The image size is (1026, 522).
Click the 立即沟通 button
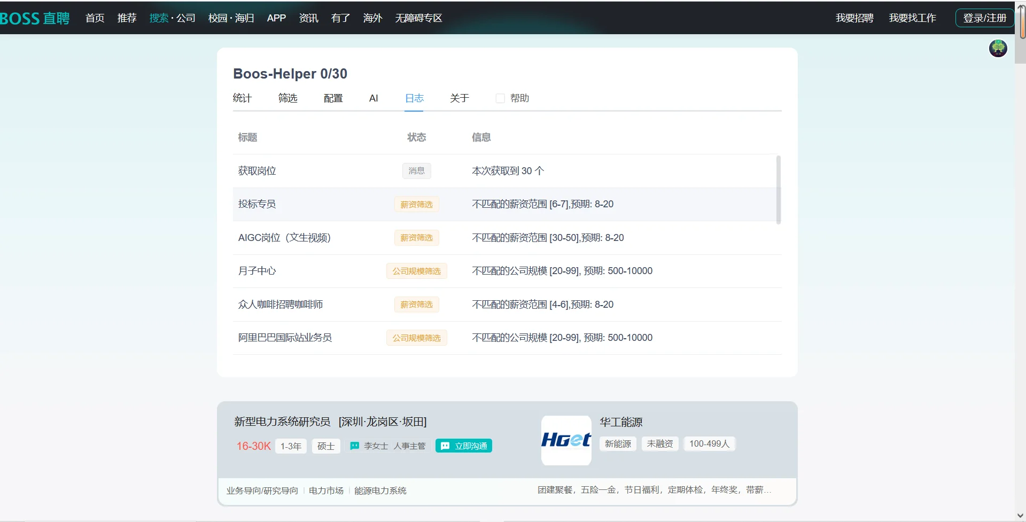coord(464,446)
